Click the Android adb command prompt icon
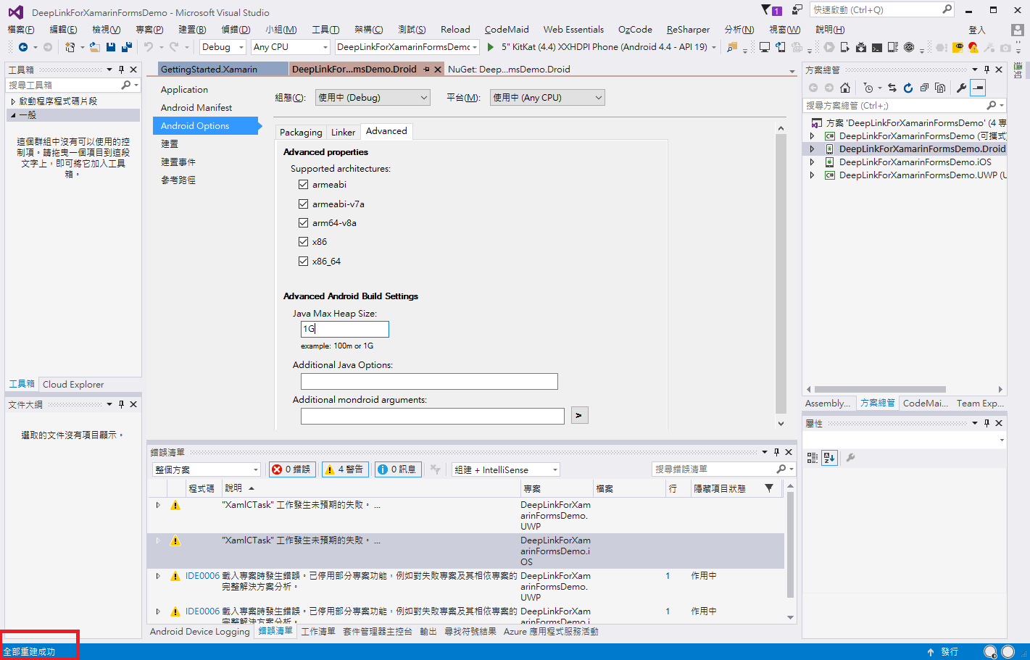The height and width of the screenshot is (660, 1030). coord(877,47)
